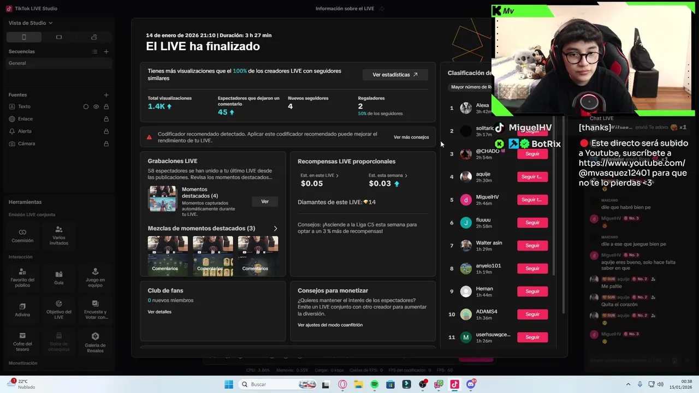Select the Cámara source row

[x=58, y=144]
